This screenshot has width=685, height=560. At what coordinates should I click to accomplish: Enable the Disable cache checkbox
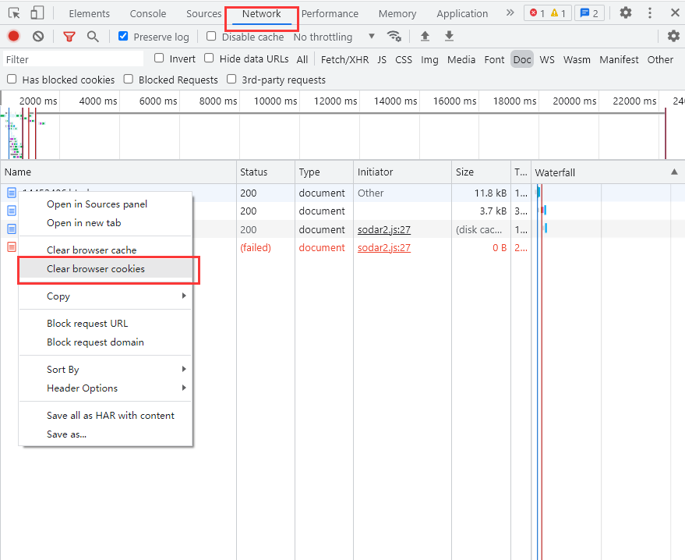[211, 37]
